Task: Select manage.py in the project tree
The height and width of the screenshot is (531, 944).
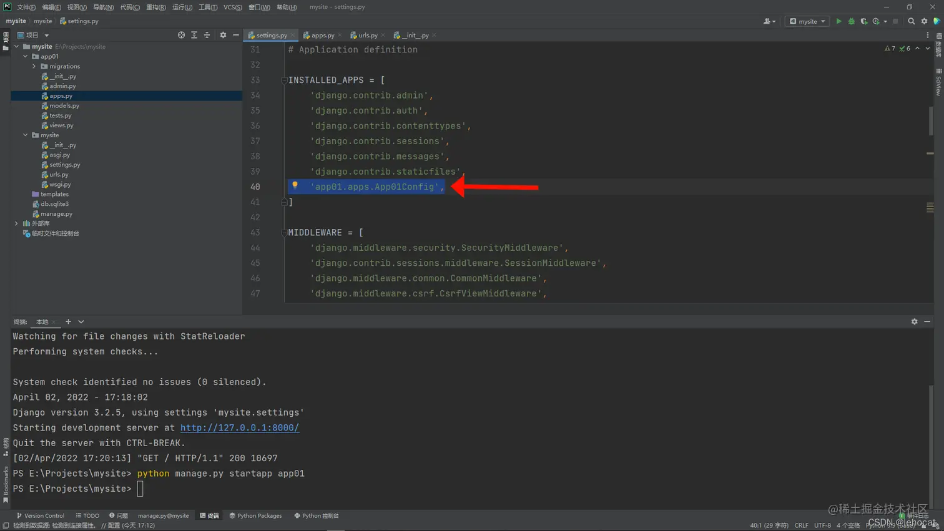Action: coord(56,213)
